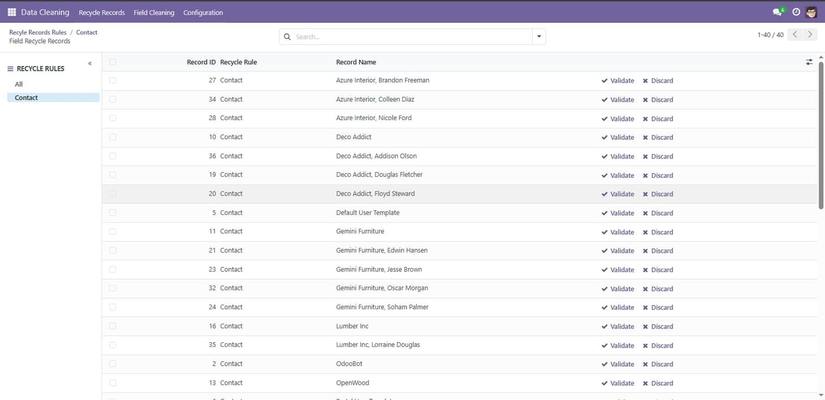Click Record ID 32 cell
The image size is (825, 400).
coord(212,288)
